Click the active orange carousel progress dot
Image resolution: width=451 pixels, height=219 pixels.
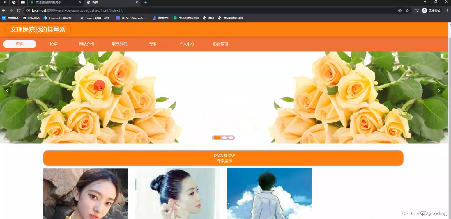coord(217,137)
